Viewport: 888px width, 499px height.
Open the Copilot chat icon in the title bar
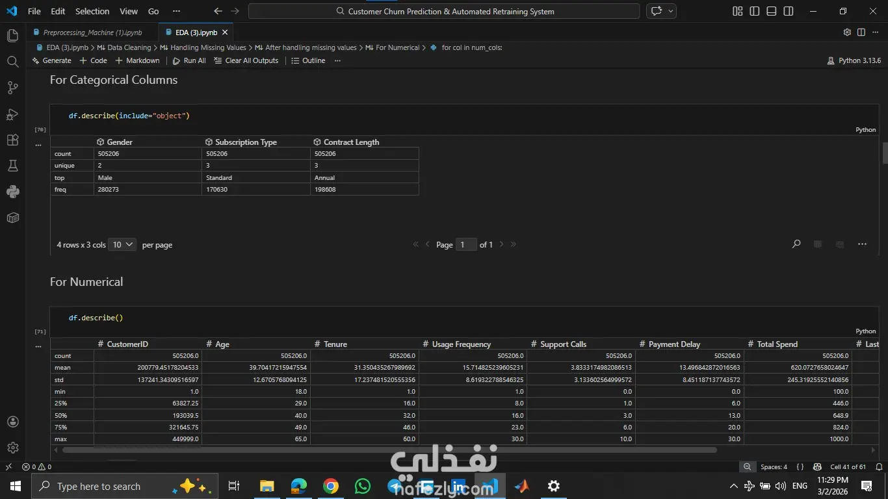click(657, 11)
